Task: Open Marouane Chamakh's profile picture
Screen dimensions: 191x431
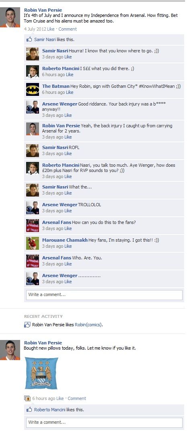Action: (x=33, y=243)
